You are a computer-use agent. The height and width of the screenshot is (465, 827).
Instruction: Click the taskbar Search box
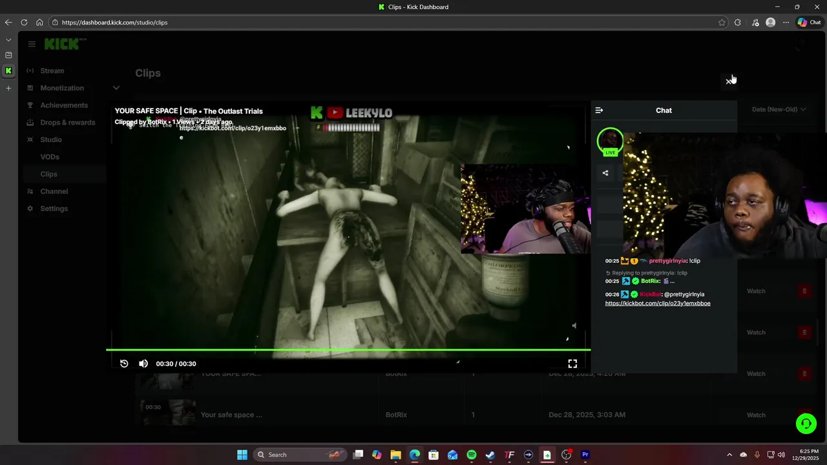click(x=300, y=455)
